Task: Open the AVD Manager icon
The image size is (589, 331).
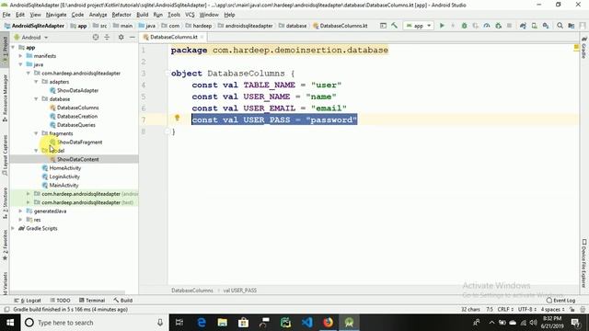Action: coord(534,26)
